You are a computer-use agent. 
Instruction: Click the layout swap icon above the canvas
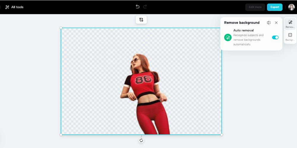tap(141, 20)
